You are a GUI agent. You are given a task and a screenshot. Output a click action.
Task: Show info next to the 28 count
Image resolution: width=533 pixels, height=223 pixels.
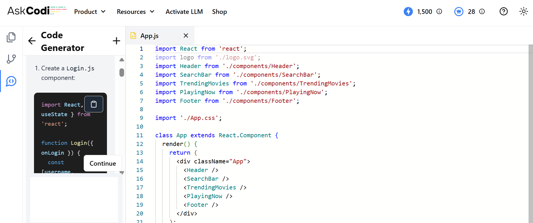pos(482,12)
